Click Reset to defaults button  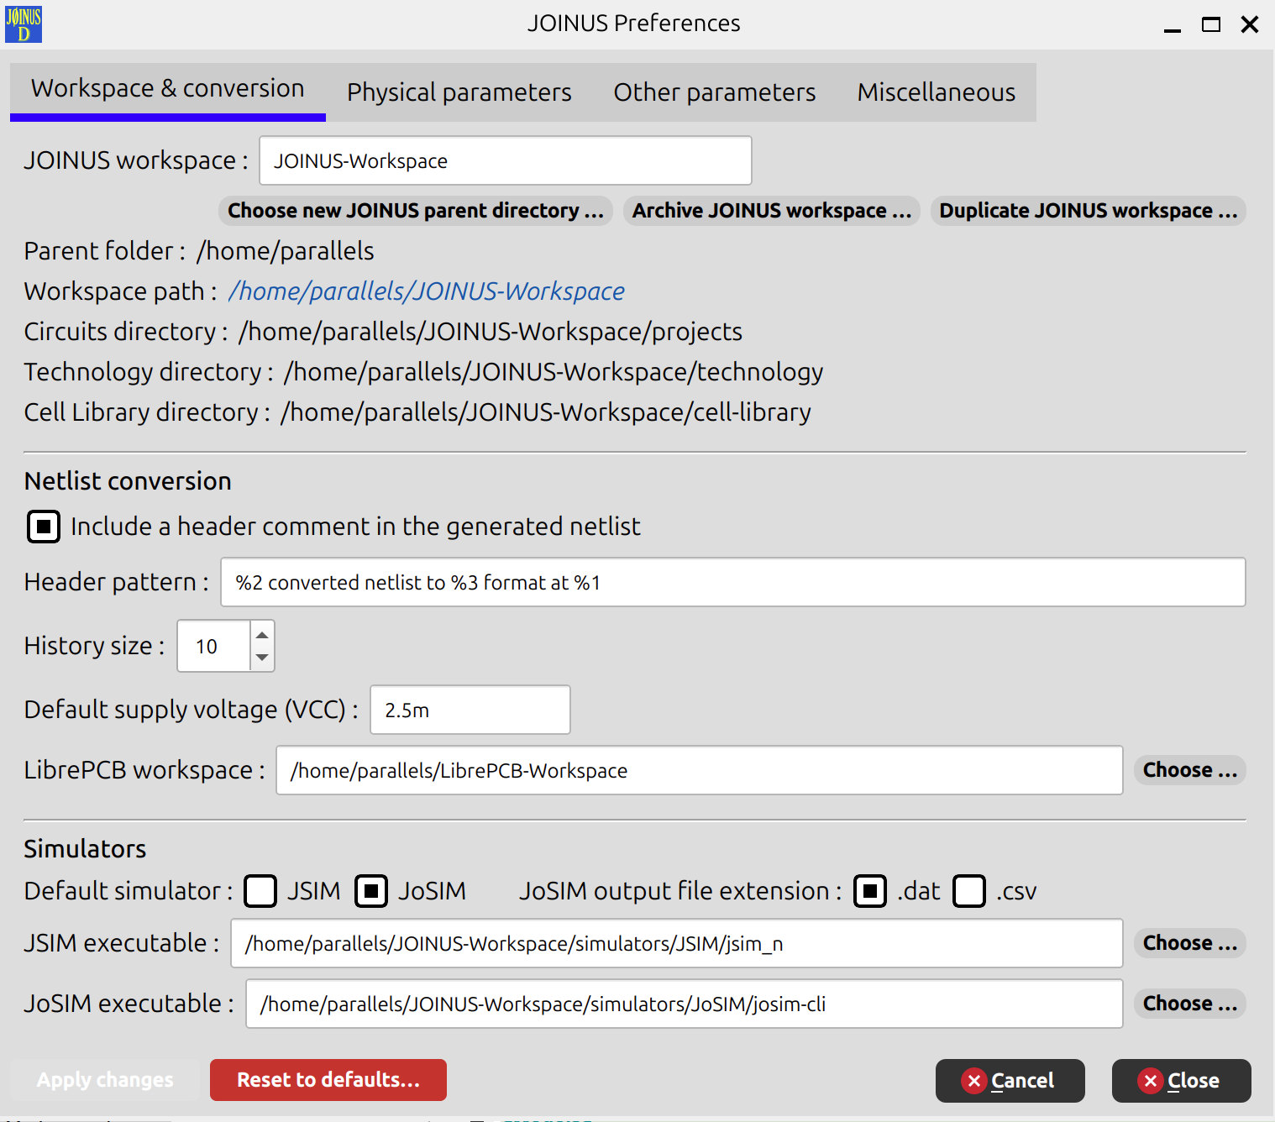(328, 1080)
